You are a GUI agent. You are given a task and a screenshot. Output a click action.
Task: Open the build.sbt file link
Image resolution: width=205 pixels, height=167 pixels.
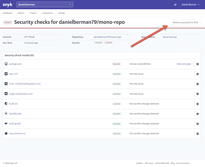pos(13,104)
